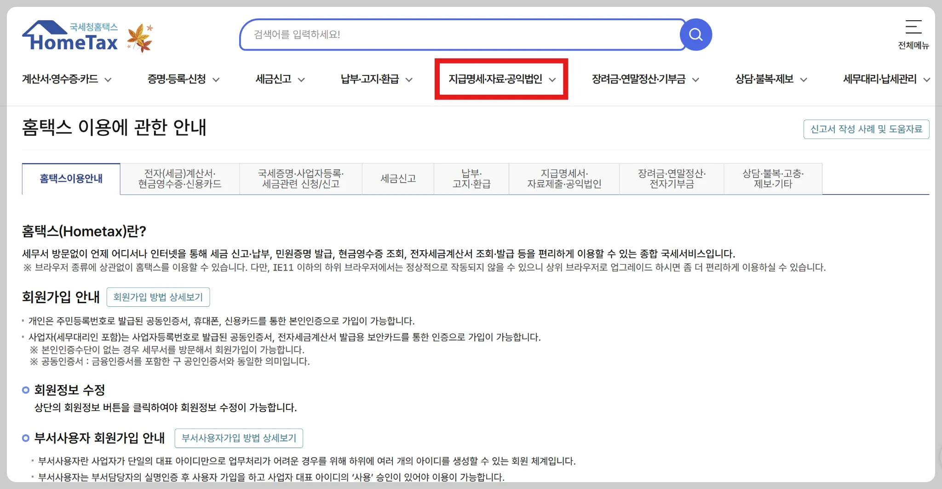Open 회원가입 방법 상세보기

point(158,297)
